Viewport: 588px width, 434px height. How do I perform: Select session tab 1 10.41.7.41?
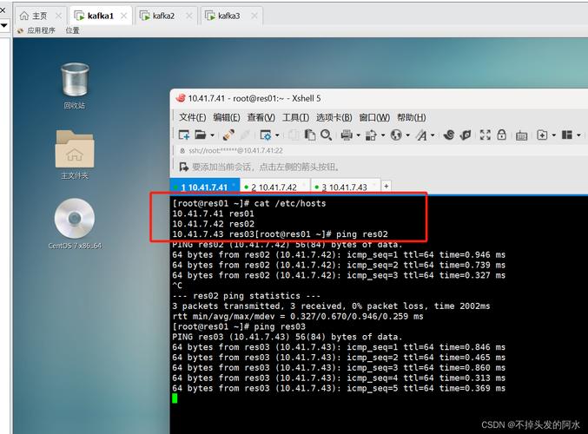click(x=205, y=187)
